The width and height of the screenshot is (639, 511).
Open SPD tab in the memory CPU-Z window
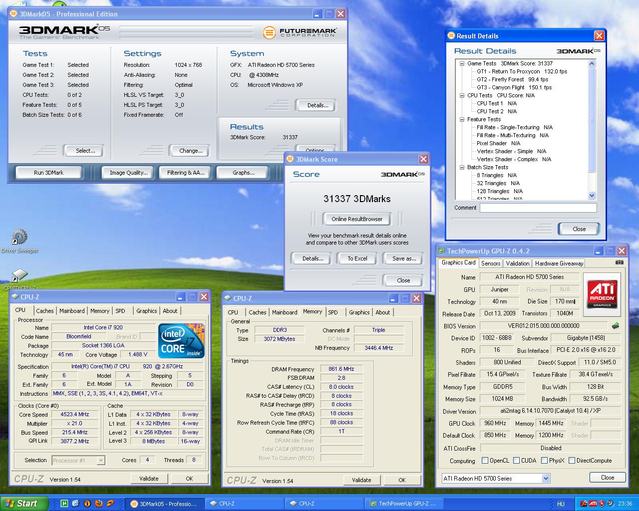(x=333, y=312)
